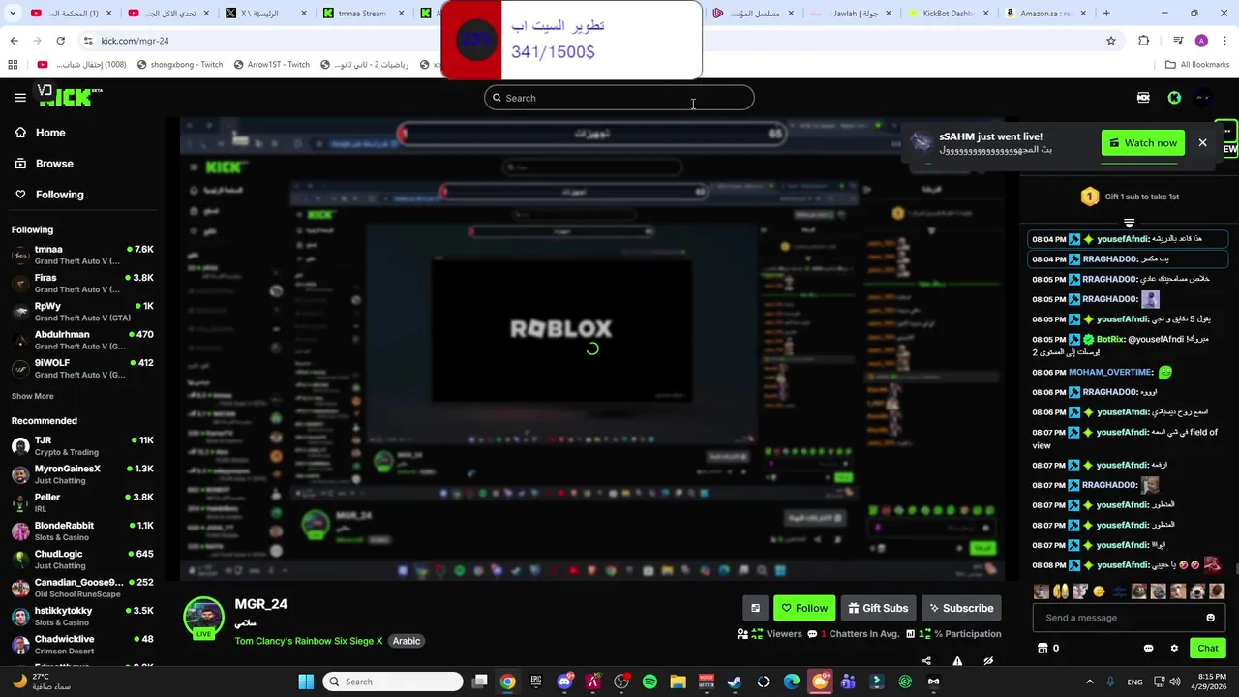Open TJR recommended channel
Image resolution: width=1239 pixels, height=697 pixels.
coord(82,445)
